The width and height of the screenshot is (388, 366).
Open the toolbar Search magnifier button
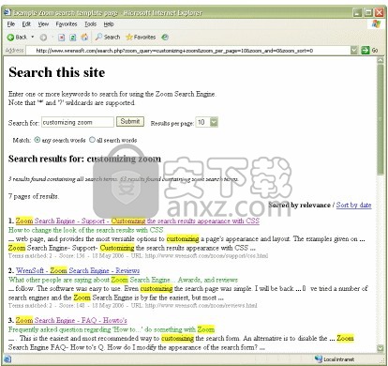click(x=108, y=38)
